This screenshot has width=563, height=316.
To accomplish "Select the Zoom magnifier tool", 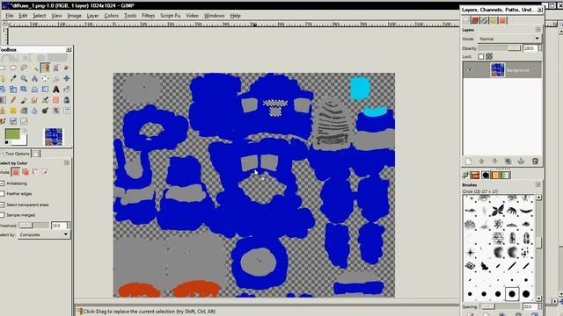I will 24,78.
